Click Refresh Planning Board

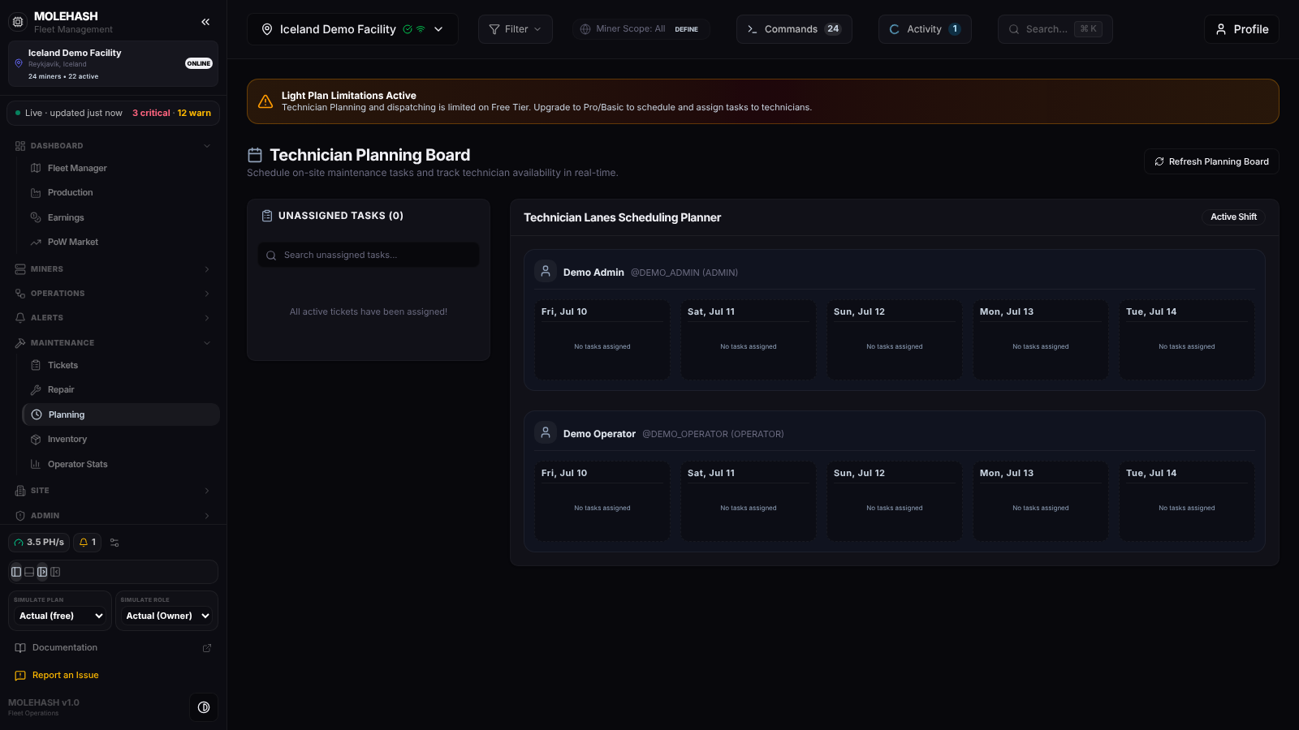point(1211,161)
